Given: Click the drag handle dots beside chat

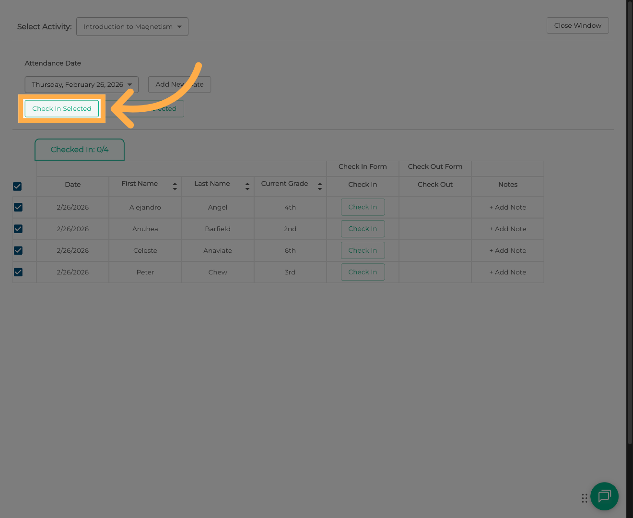Looking at the screenshot, I should (584, 498).
